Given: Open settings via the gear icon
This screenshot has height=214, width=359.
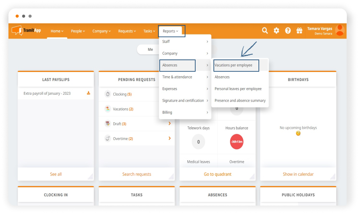Looking at the screenshot, I should pyautogui.click(x=276, y=31).
